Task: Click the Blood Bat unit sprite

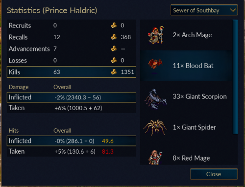Action: tap(155, 64)
